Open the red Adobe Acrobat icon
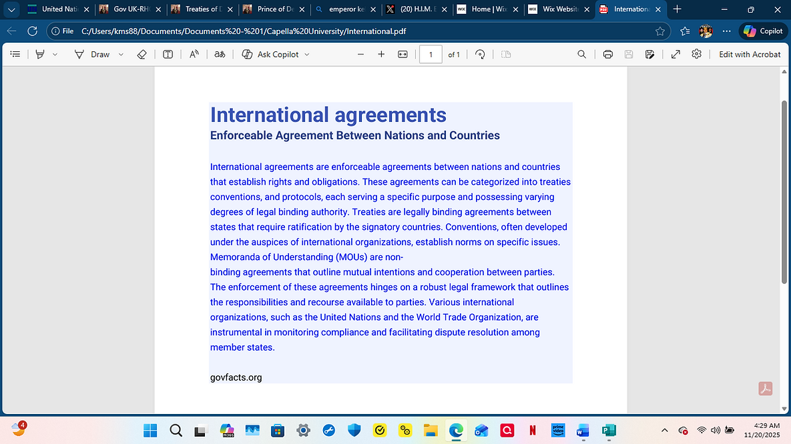The height and width of the screenshot is (444, 791). [765, 388]
